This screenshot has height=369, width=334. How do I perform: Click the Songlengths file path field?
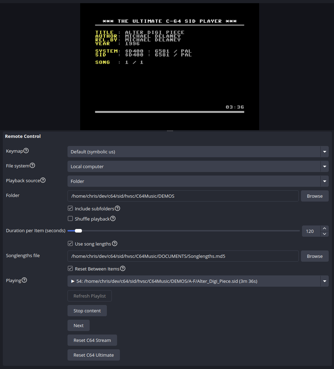[183, 256]
